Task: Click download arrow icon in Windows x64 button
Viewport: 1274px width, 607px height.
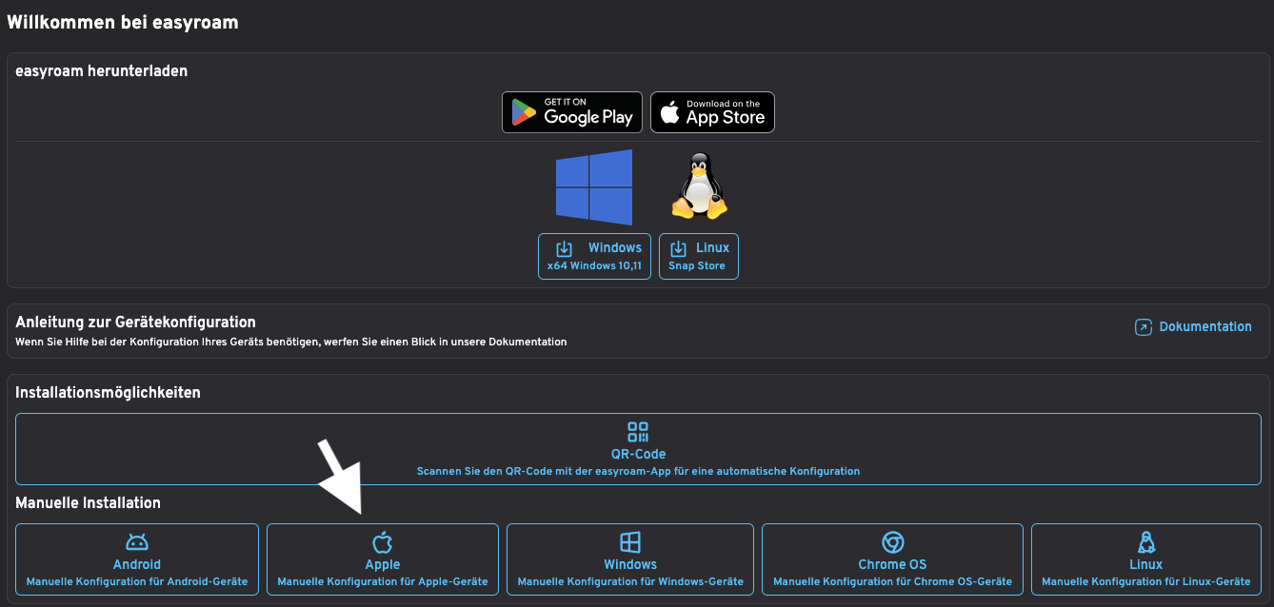Action: (x=564, y=248)
